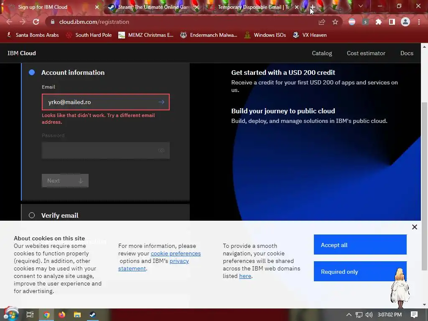This screenshot has height=321, width=428.
Task: Switch to Chrome on the taskbar
Action: pyautogui.click(x=46, y=315)
